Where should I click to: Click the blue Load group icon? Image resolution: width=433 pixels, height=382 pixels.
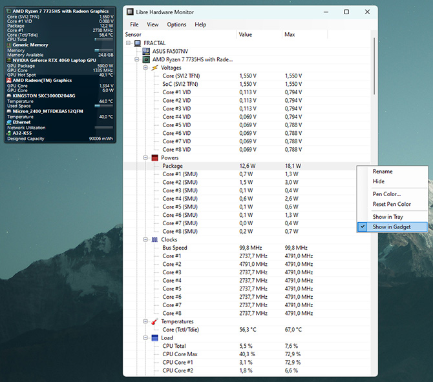tap(154, 338)
